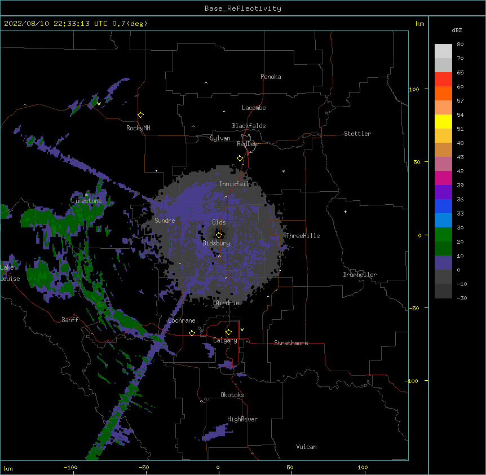Click the km unit label at bottom left
The height and width of the screenshot is (475, 486).
tap(8, 468)
